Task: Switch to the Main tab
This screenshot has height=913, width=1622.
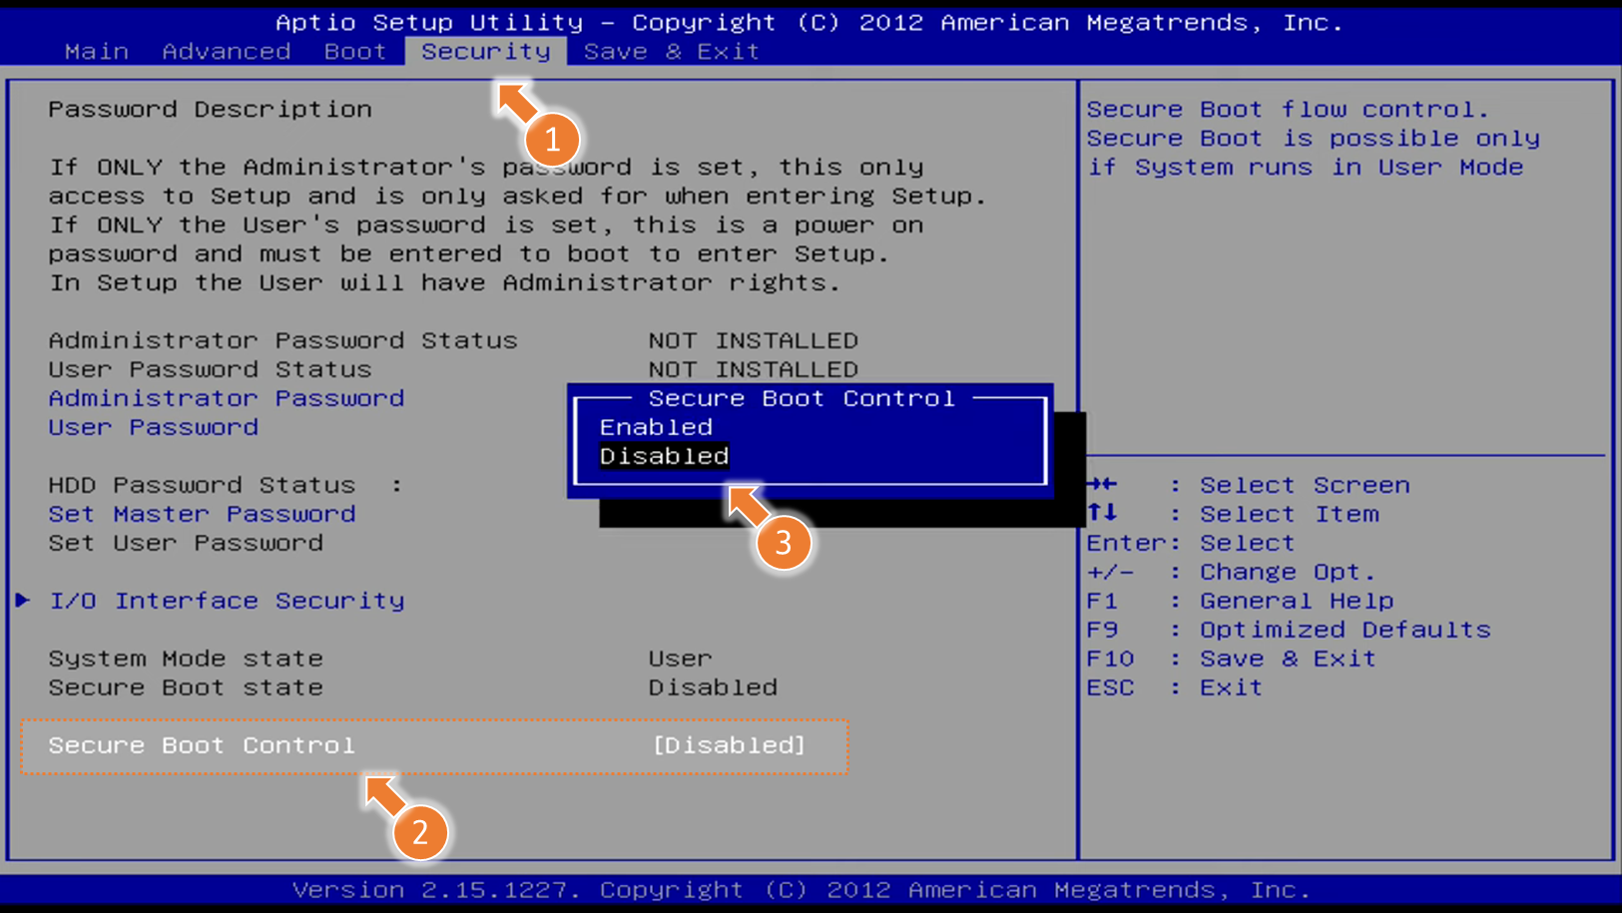Action: click(97, 52)
